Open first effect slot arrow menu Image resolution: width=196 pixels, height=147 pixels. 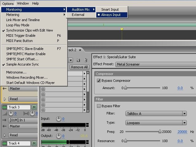point(84,73)
